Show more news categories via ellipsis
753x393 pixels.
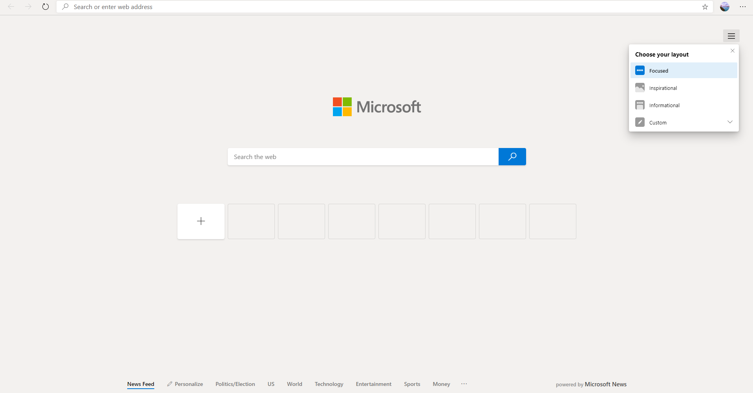(464, 384)
